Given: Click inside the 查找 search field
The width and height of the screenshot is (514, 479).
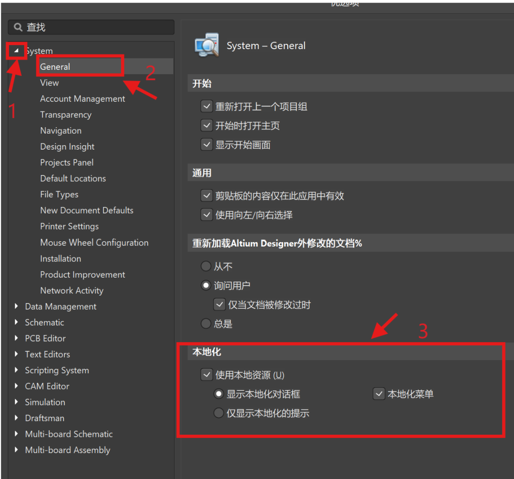Looking at the screenshot, I should tap(88, 27).
